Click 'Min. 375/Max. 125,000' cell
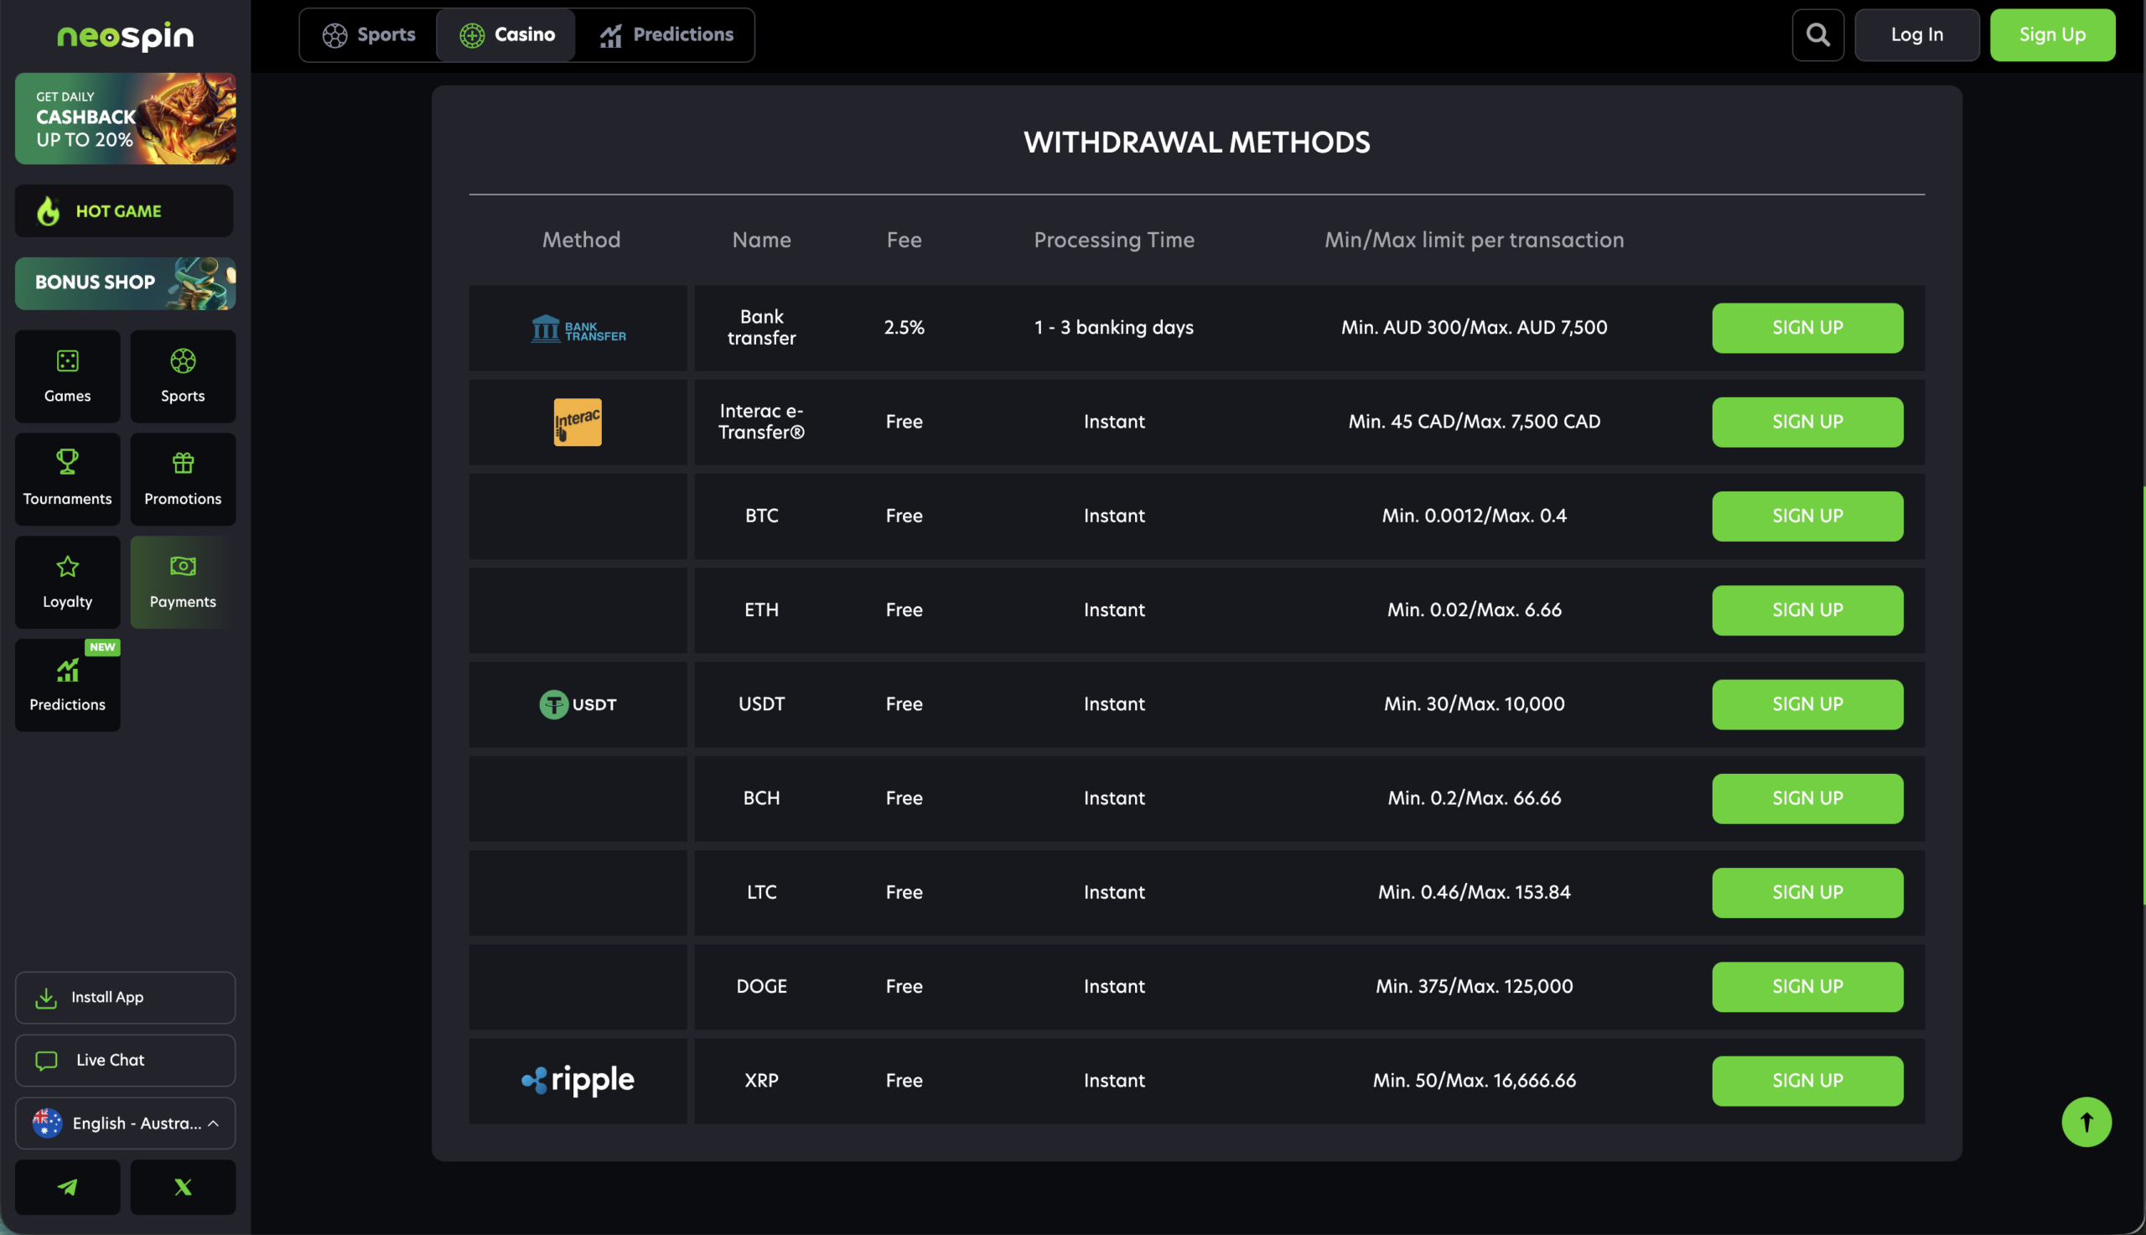The height and width of the screenshot is (1235, 2146). pos(1475,987)
